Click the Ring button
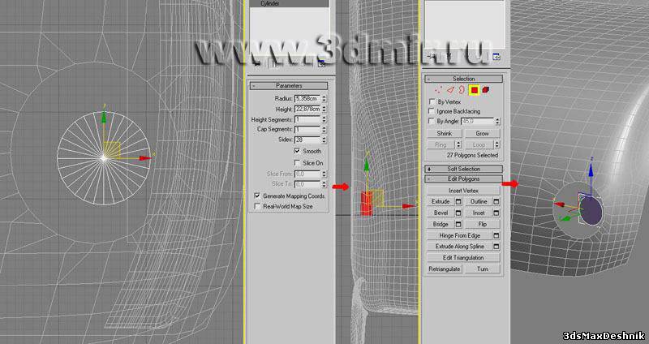 (441, 145)
